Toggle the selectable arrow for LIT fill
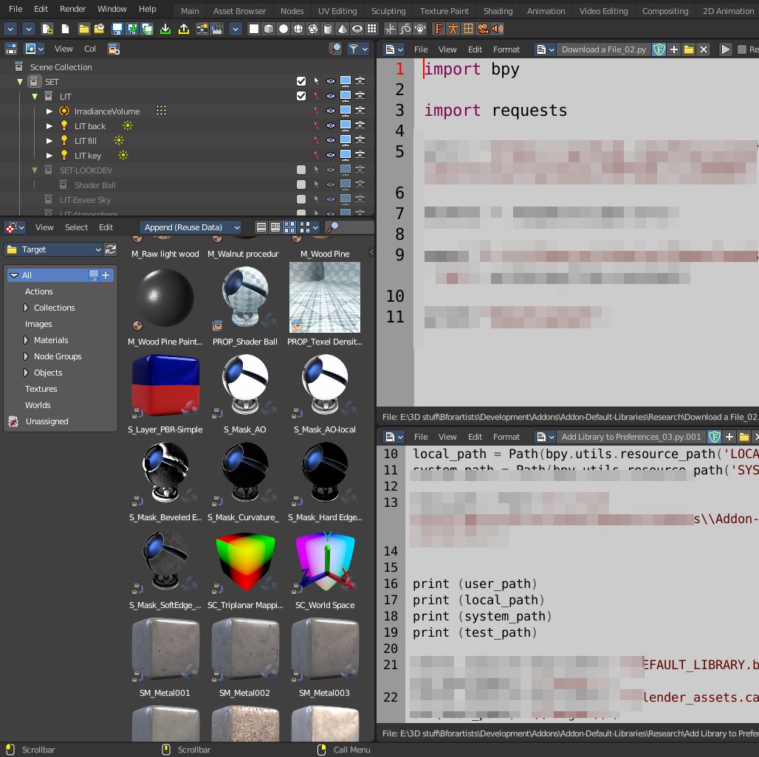759x757 pixels. [x=316, y=140]
